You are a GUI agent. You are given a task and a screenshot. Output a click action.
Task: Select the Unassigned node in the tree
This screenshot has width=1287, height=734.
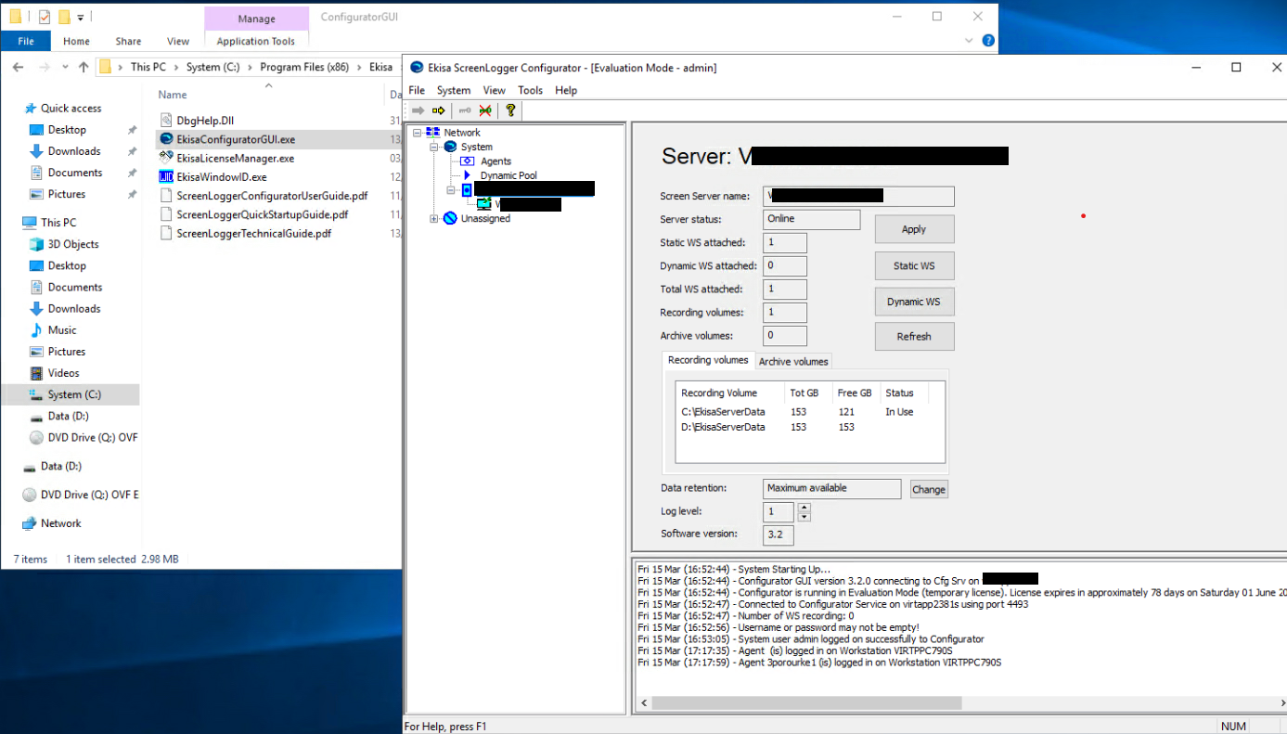point(485,219)
